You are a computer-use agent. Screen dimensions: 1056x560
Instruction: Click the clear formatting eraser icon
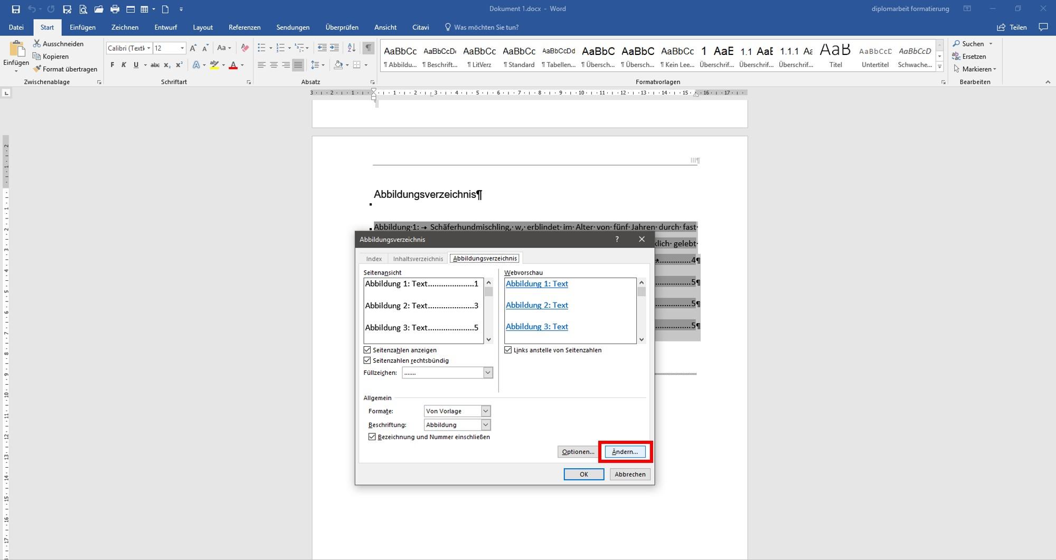[x=244, y=48]
